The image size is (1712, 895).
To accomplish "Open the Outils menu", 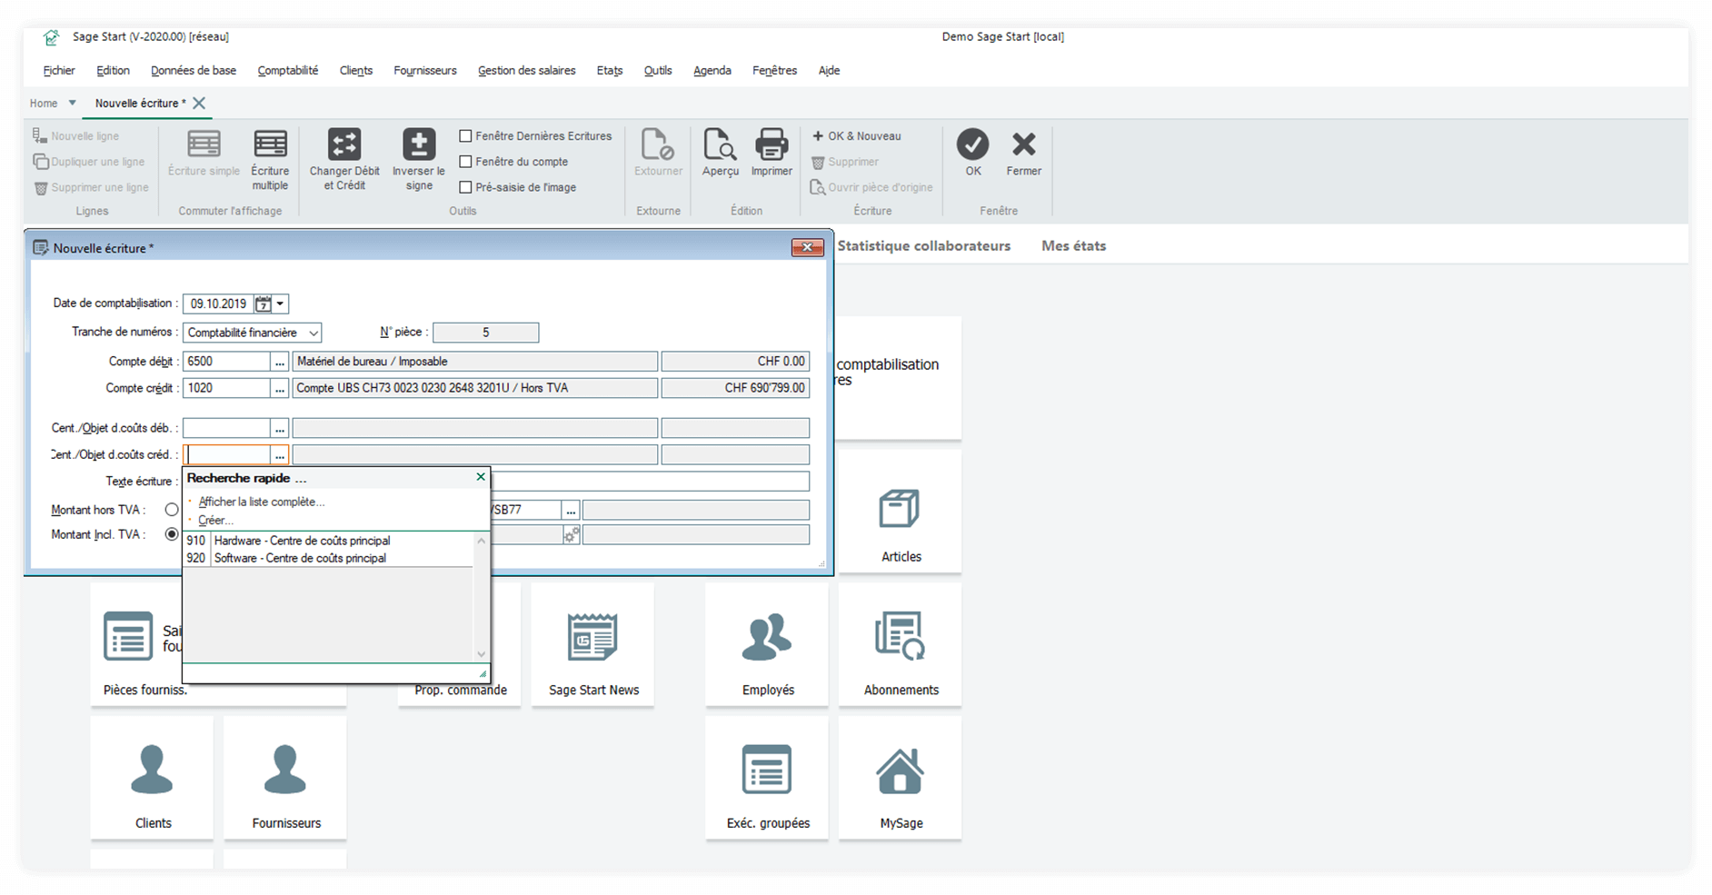I will pos(658,70).
